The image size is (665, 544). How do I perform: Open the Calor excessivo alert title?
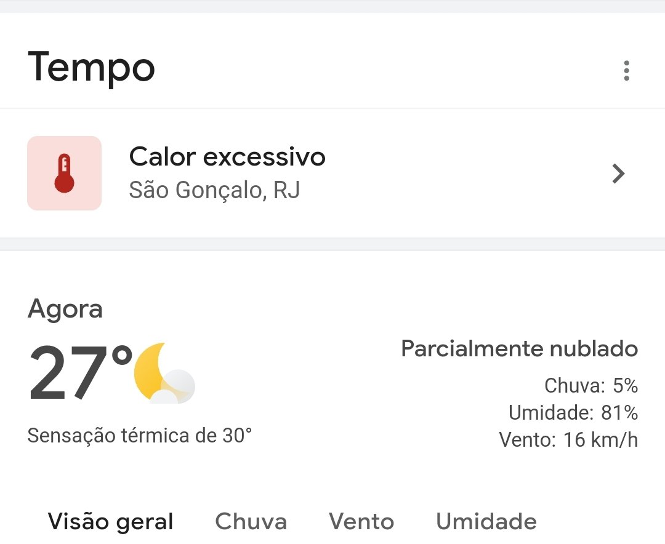tap(227, 157)
